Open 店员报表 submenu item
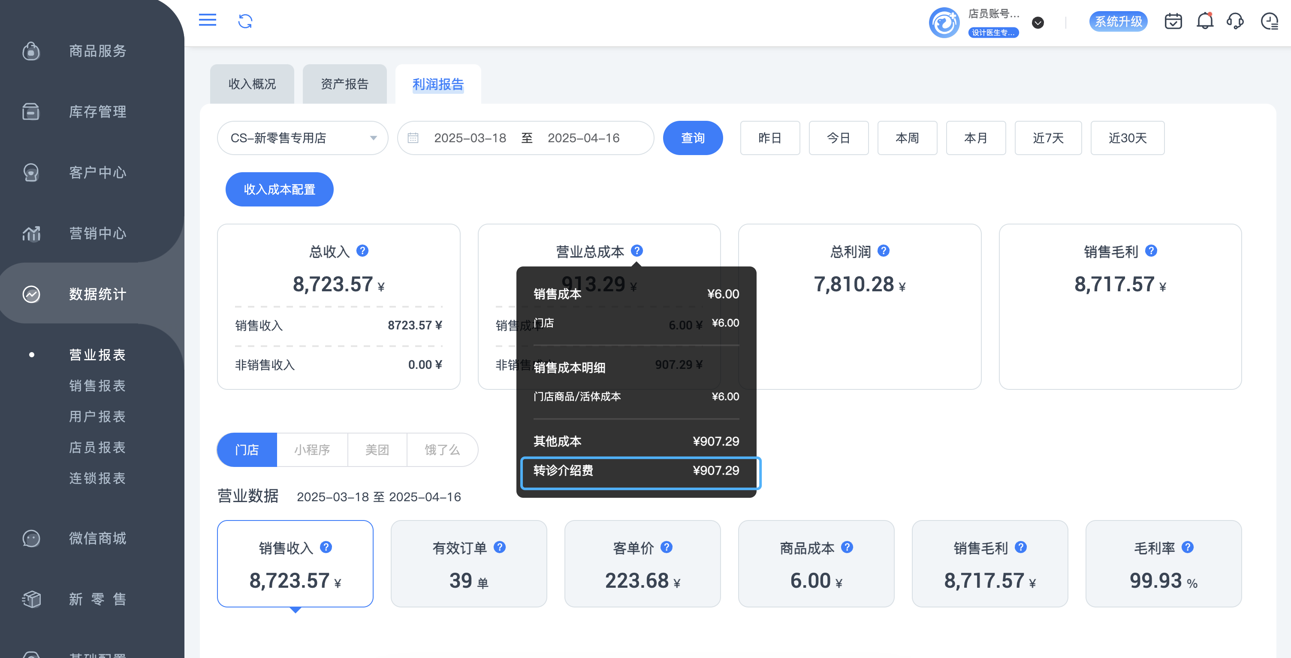 pyautogui.click(x=97, y=447)
